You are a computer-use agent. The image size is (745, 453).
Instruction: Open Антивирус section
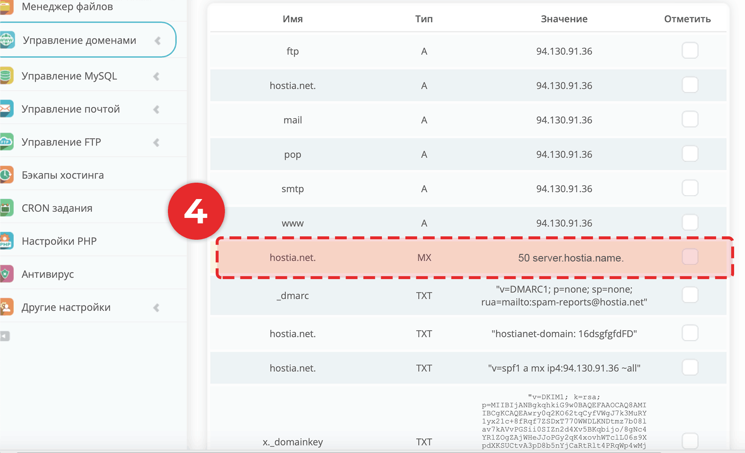pos(48,274)
